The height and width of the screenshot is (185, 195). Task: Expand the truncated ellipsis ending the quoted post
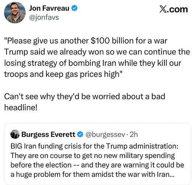point(172,176)
